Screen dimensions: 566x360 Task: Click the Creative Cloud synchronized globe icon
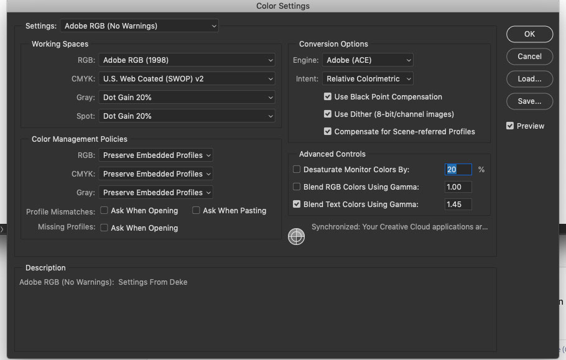[x=297, y=237]
